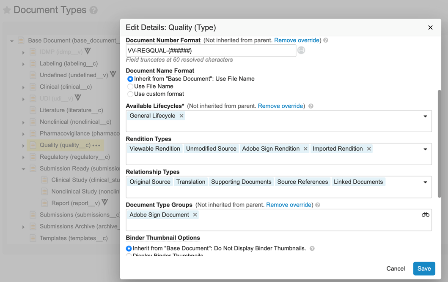Viewport: 448px width, 282px height.
Task: Remove the General Lifecycle tag
Action: pyautogui.click(x=181, y=115)
